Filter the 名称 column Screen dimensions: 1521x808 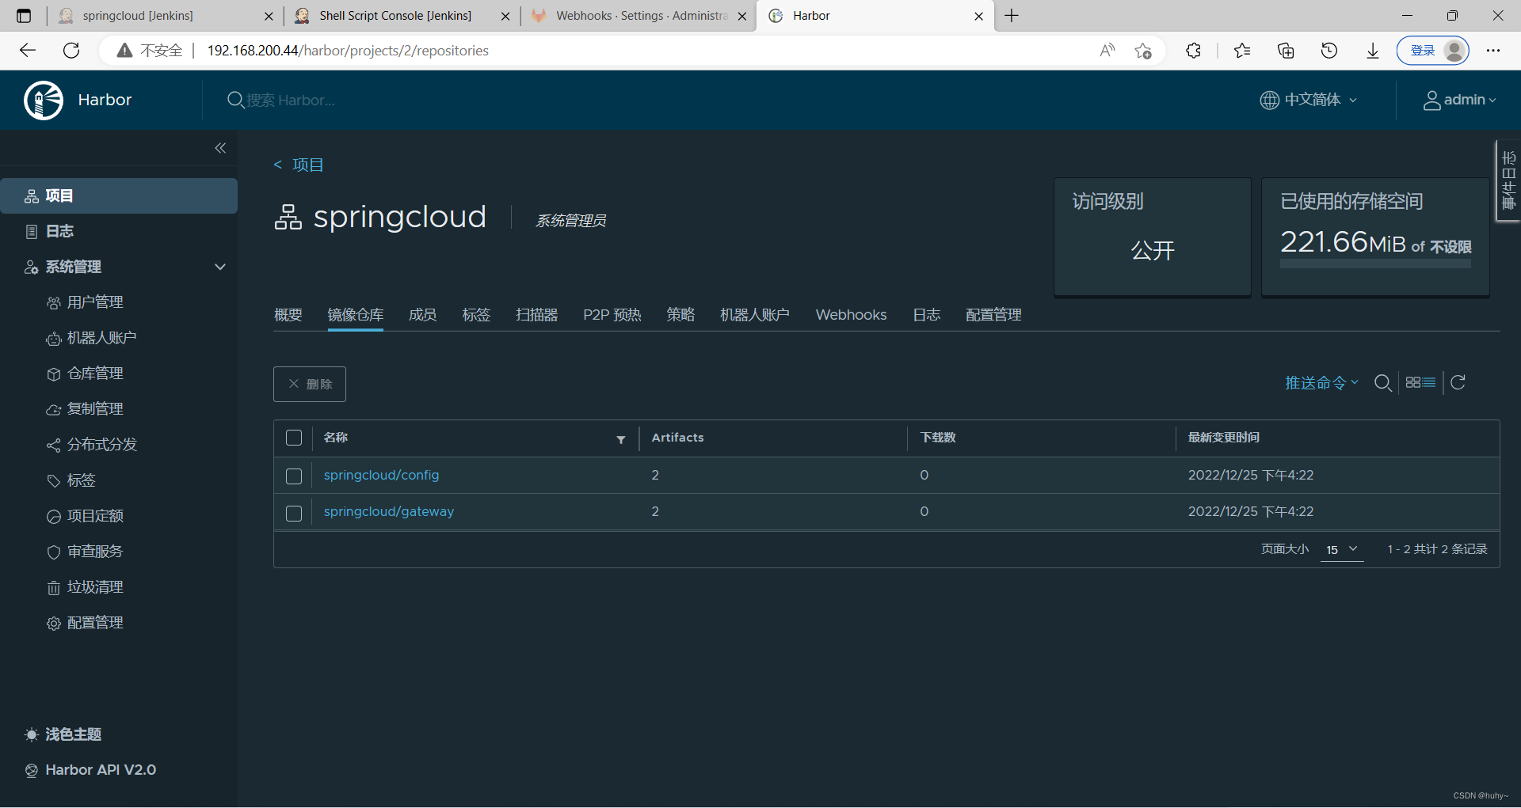pos(621,439)
